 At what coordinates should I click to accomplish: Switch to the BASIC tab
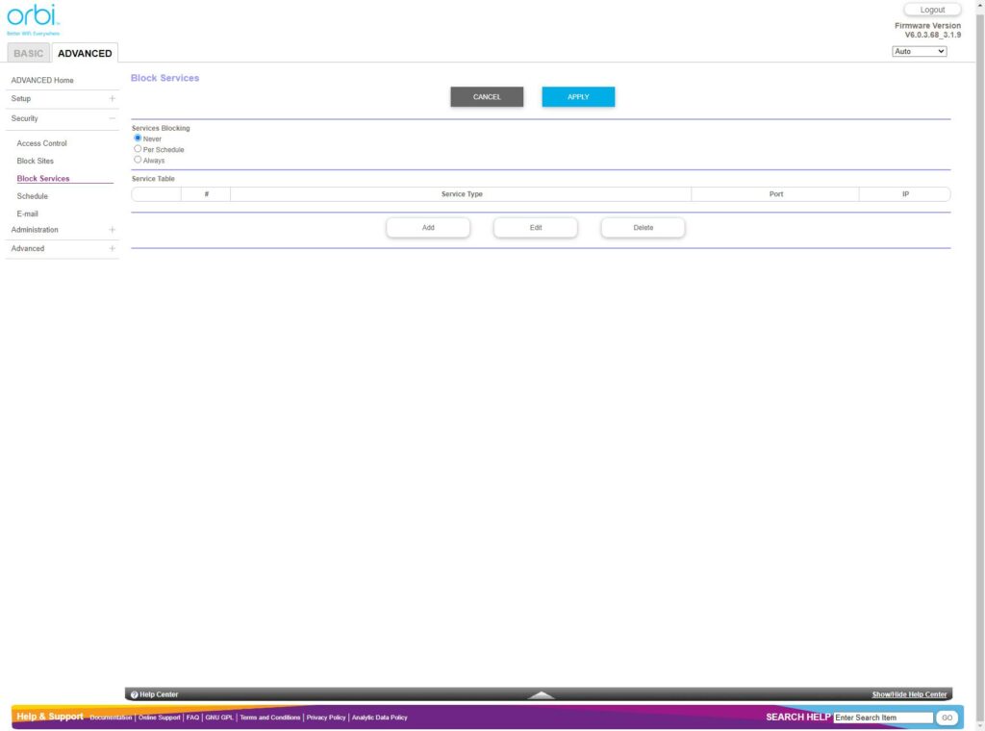tap(29, 53)
